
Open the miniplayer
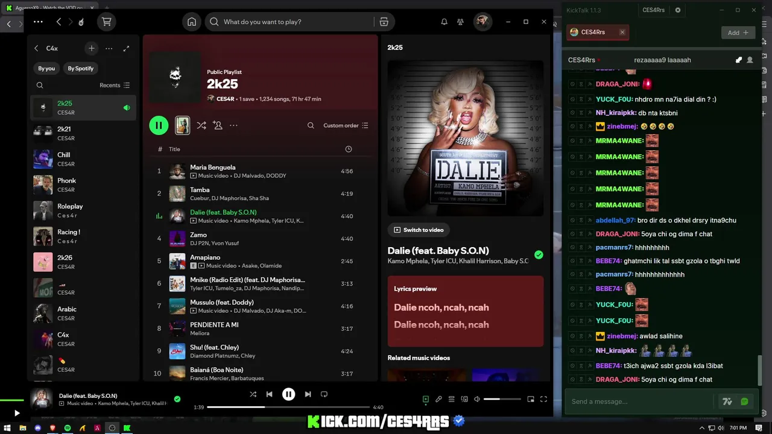pos(531,399)
